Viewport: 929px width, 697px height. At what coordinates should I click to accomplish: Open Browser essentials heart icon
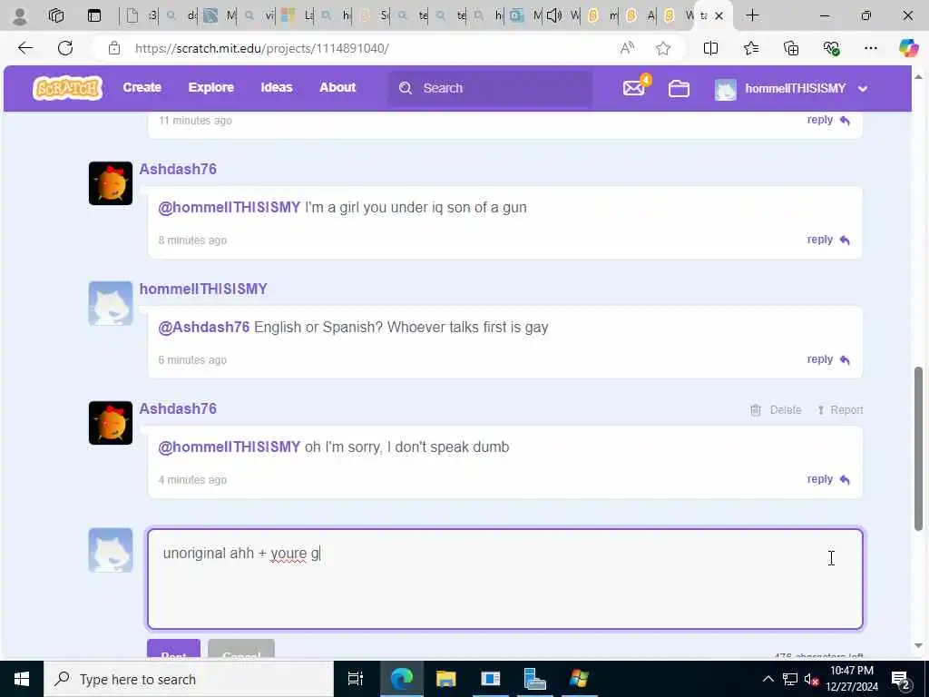coord(831,48)
